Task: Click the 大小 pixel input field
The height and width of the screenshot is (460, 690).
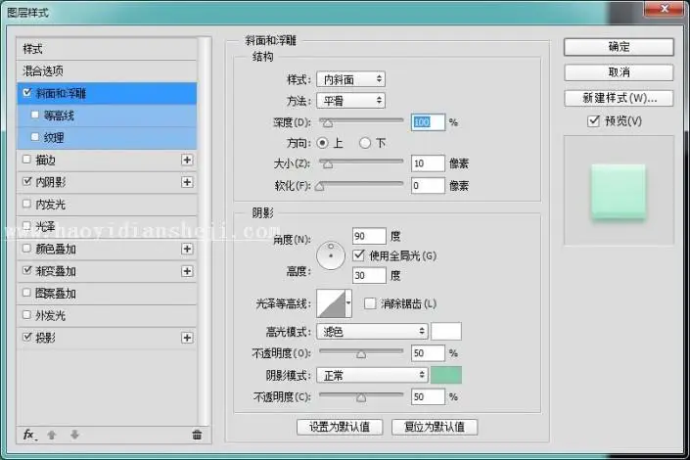Action: coord(428,163)
